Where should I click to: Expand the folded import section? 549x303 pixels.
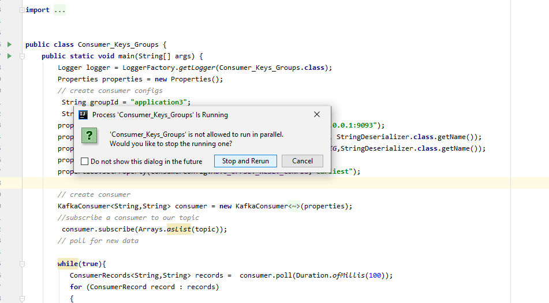pyautogui.click(x=22, y=10)
